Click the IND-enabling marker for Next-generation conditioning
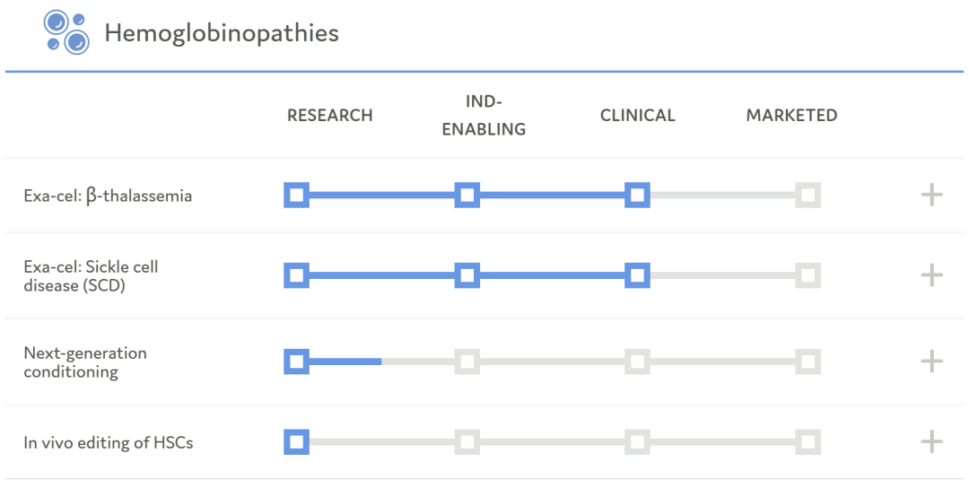This screenshot has width=969, height=488. pyautogui.click(x=467, y=362)
